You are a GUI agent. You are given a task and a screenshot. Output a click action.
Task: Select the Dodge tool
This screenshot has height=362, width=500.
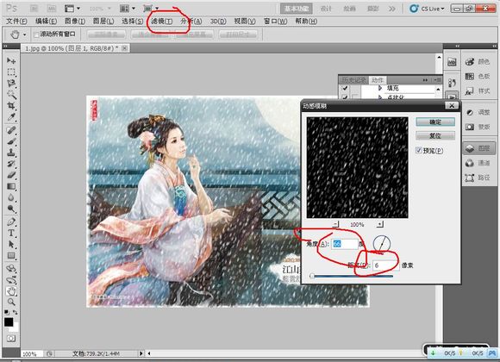11,209
